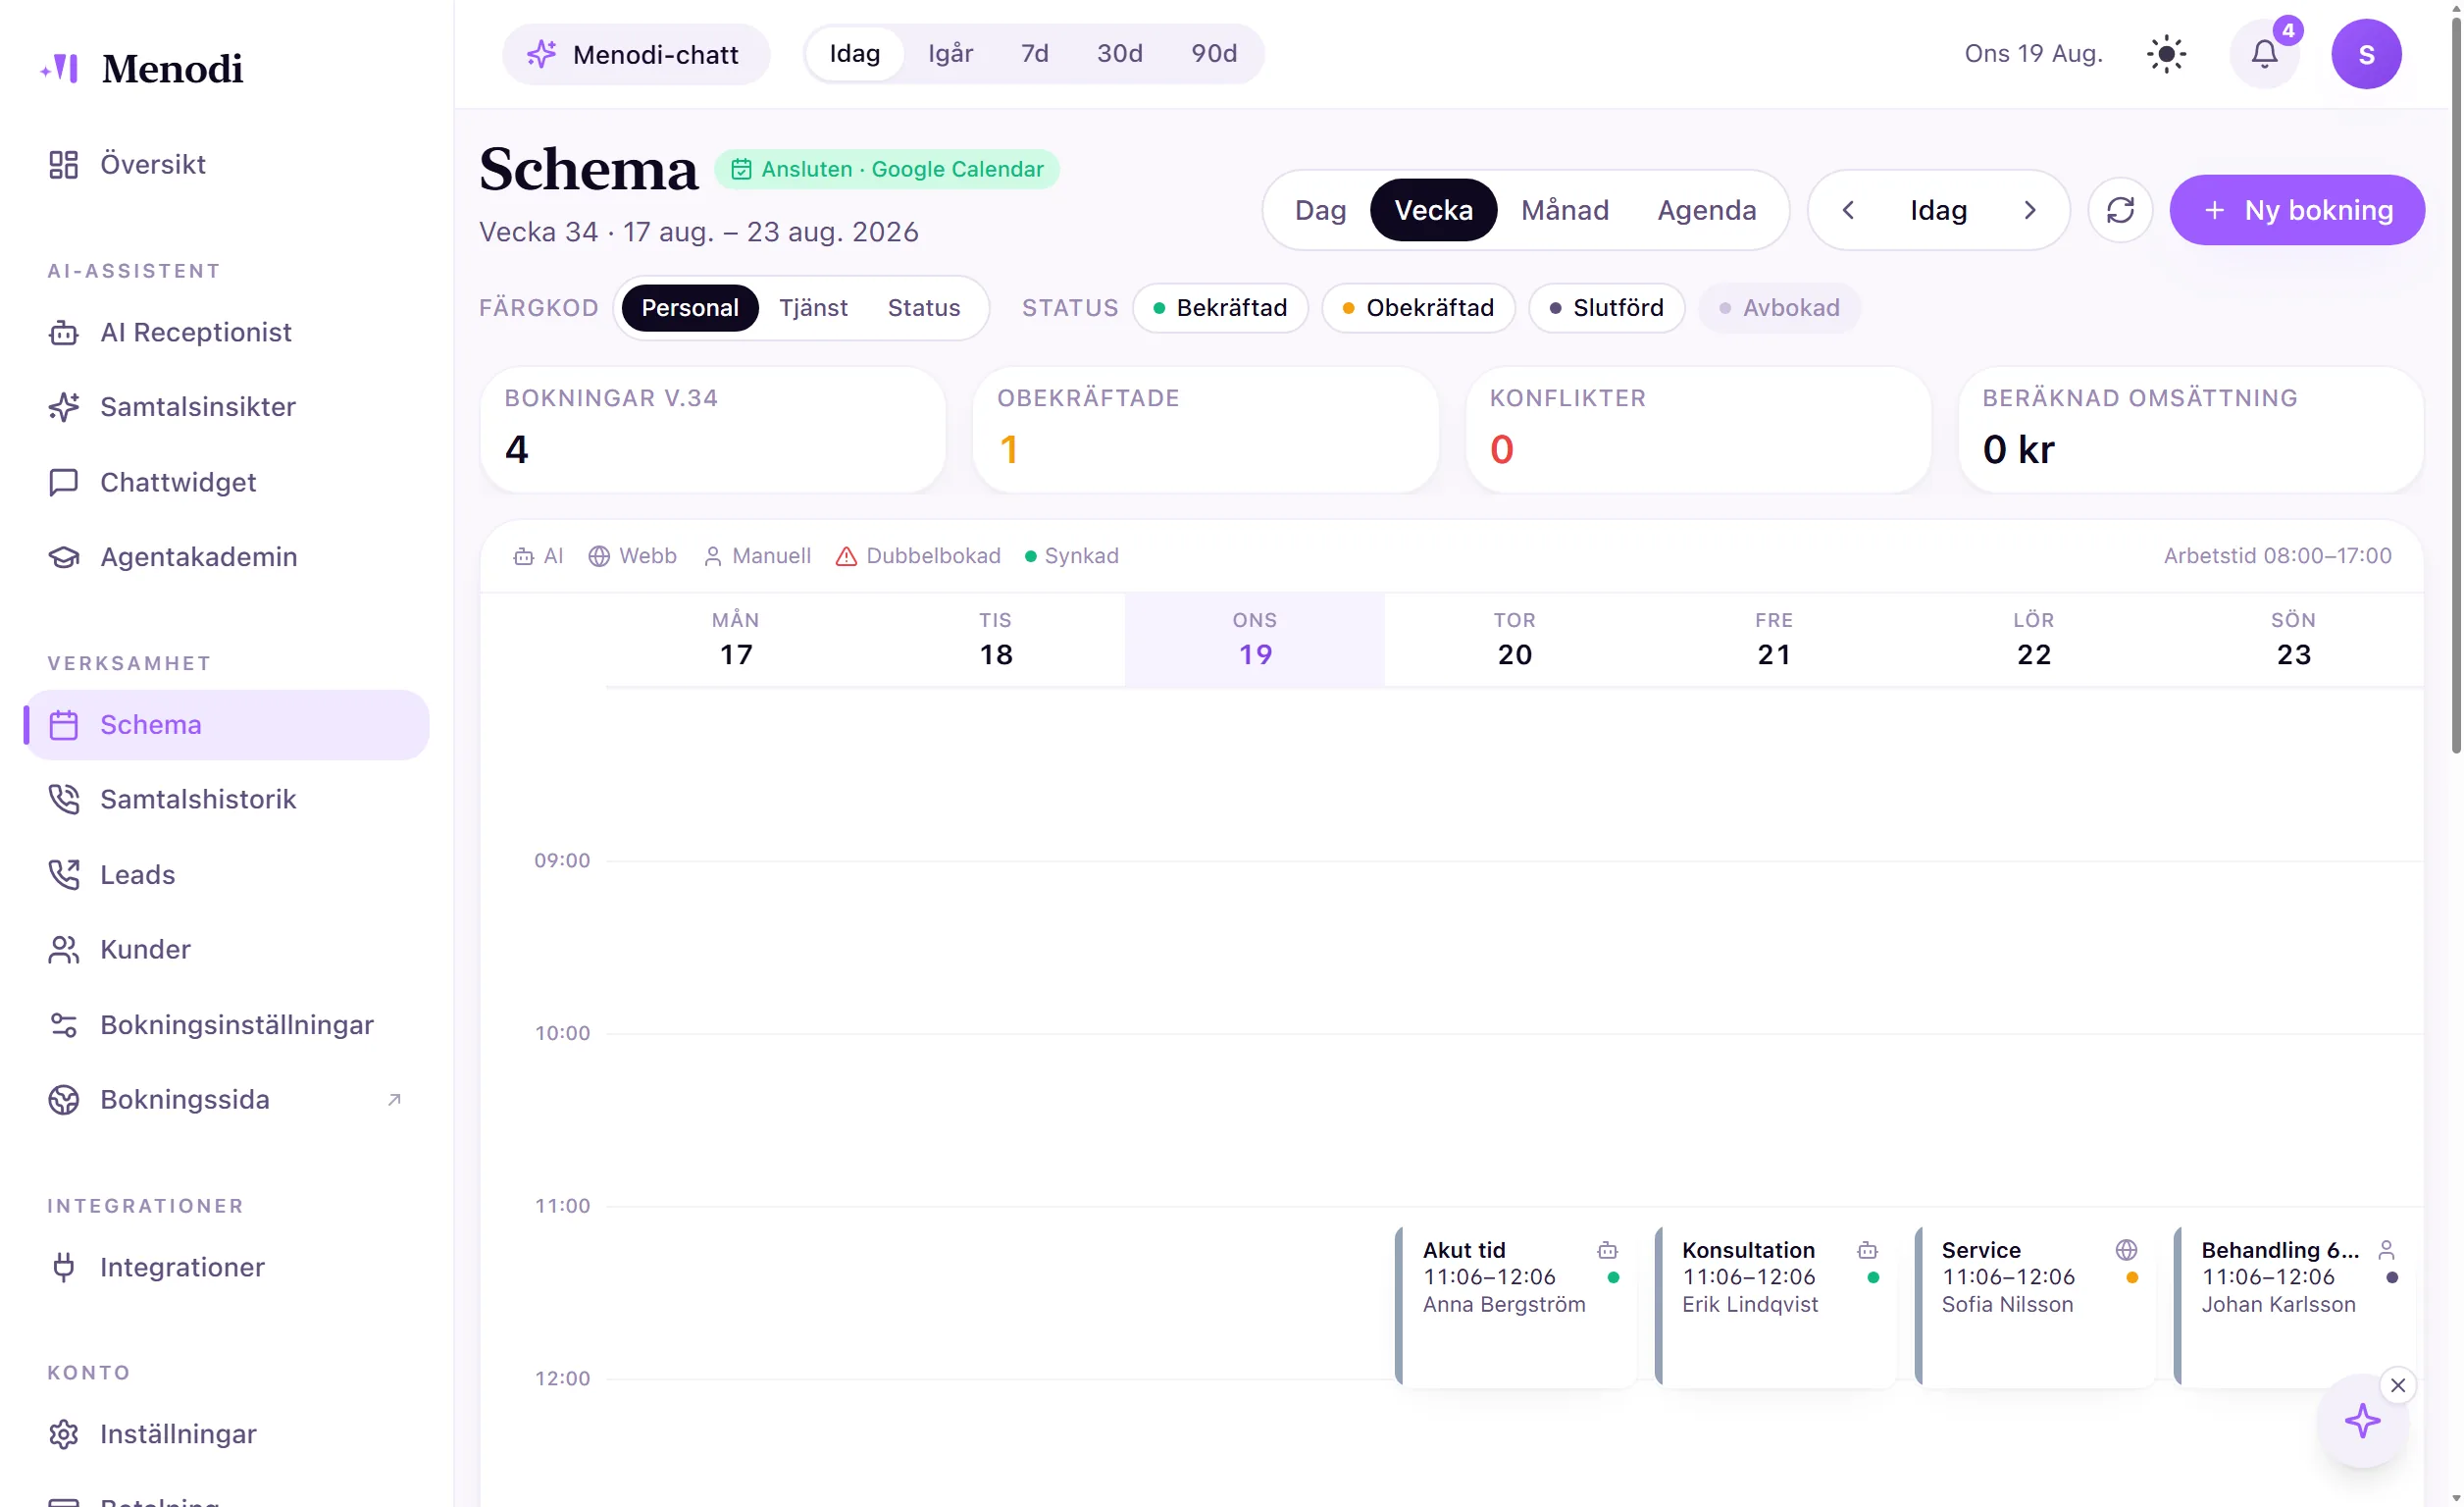Toggle the Obekräftad status filter
This screenshot has height=1507, width=2464.
[1418, 308]
